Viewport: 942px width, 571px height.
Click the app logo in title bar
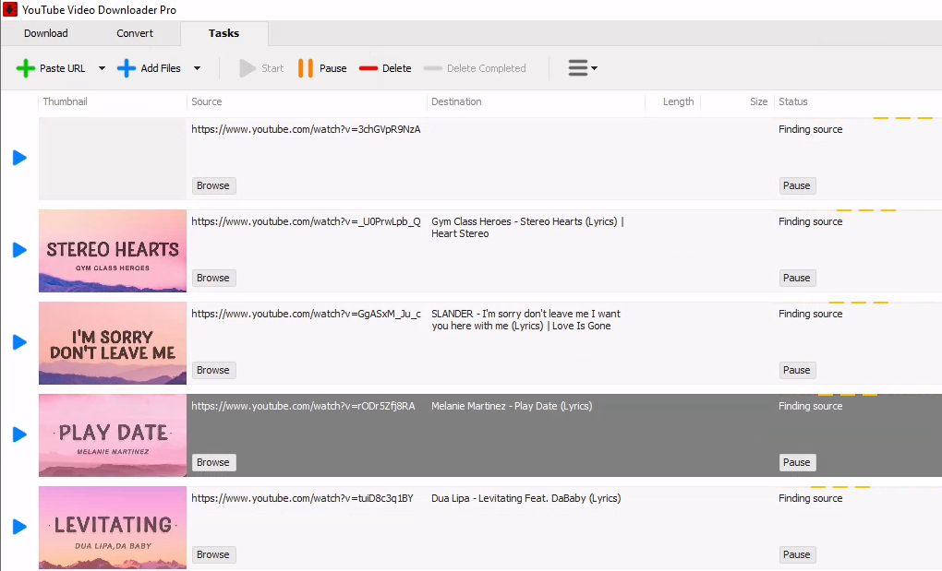[x=10, y=9]
